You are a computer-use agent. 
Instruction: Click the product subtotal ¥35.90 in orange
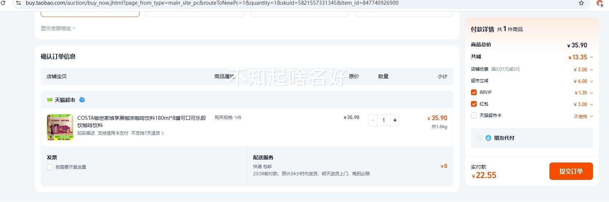point(437,118)
